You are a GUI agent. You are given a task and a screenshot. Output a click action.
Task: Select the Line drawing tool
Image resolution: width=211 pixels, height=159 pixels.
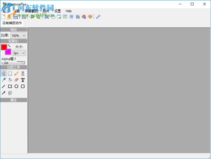click(x=3, y=86)
